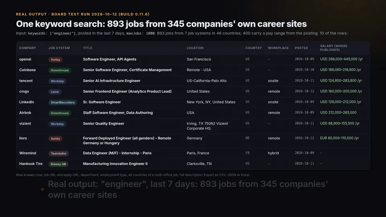This screenshot has width=386, height=217.
Task: Open 'Senior AI Infrastructure Engineer' title
Action: 111,81
